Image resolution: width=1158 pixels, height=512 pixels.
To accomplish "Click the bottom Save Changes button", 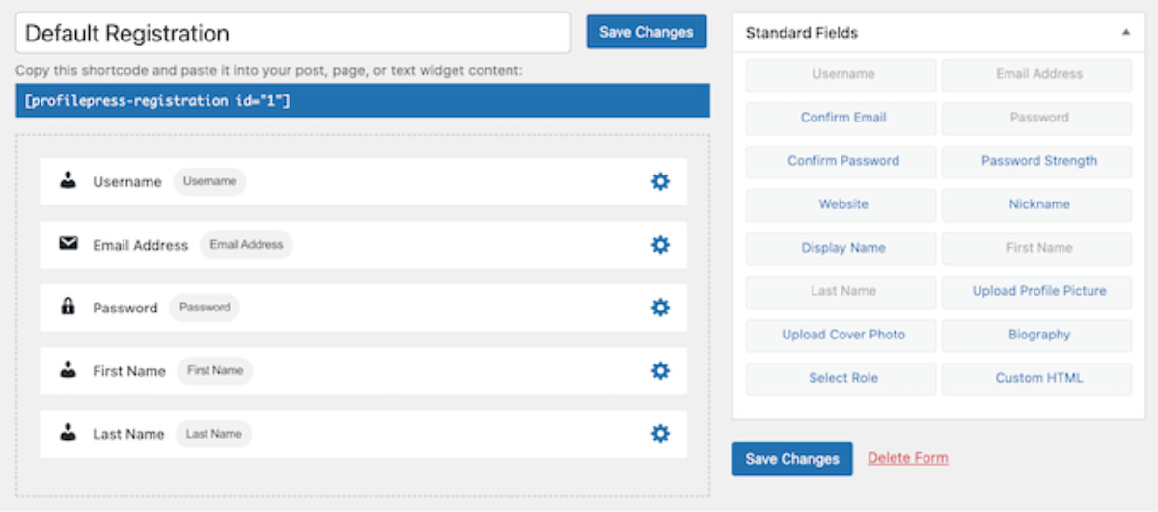I will coord(791,459).
